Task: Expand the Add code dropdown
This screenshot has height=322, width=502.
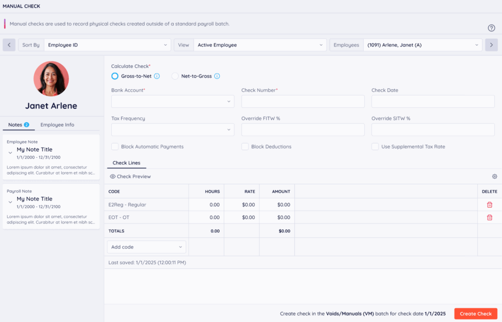Action: coord(146,247)
